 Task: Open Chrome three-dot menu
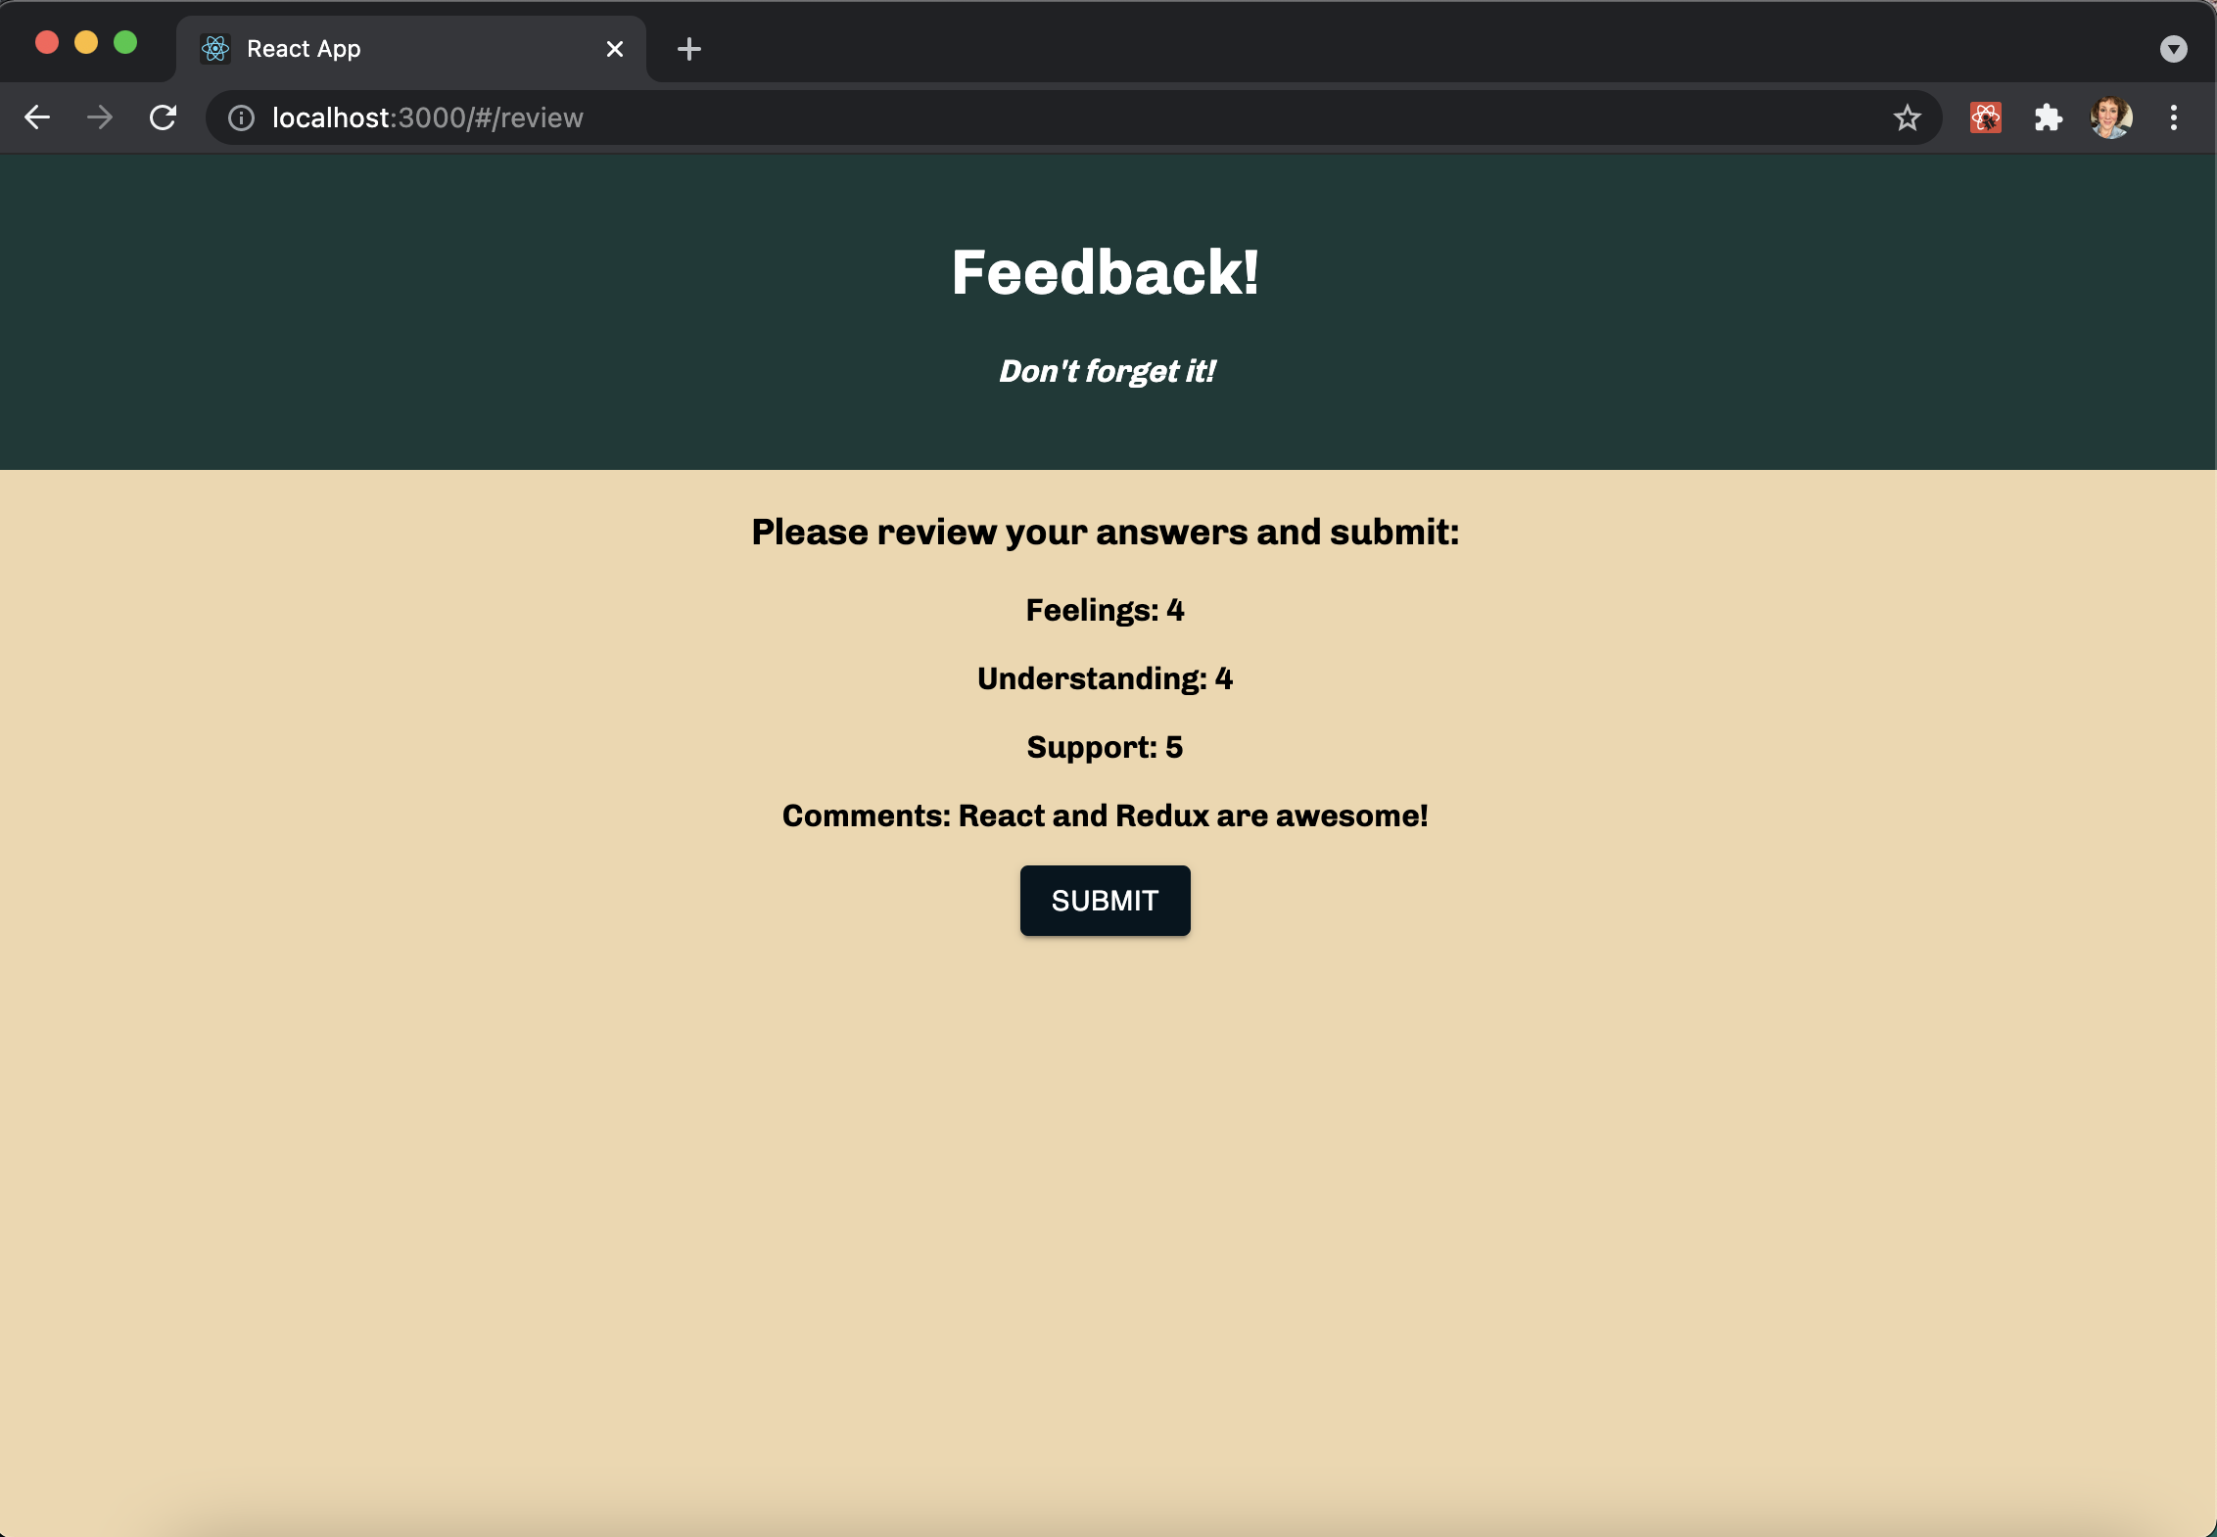2173,118
